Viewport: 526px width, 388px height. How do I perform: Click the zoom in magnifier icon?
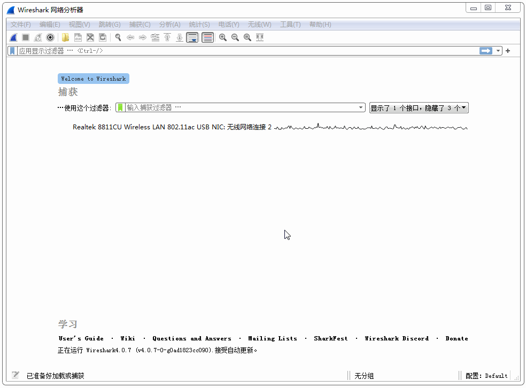223,37
